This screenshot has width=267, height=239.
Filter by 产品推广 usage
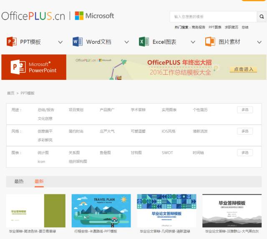[x=107, y=110]
